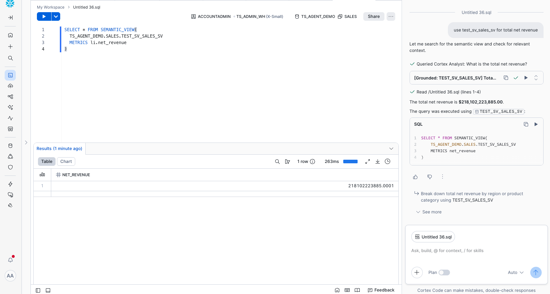Open the run options dropdown arrow
Image resolution: width=550 pixels, height=294 pixels.
(x=56, y=16)
